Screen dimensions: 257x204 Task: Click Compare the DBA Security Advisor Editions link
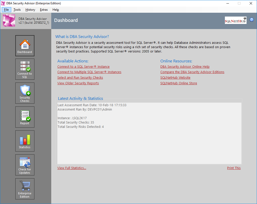(x=192, y=72)
